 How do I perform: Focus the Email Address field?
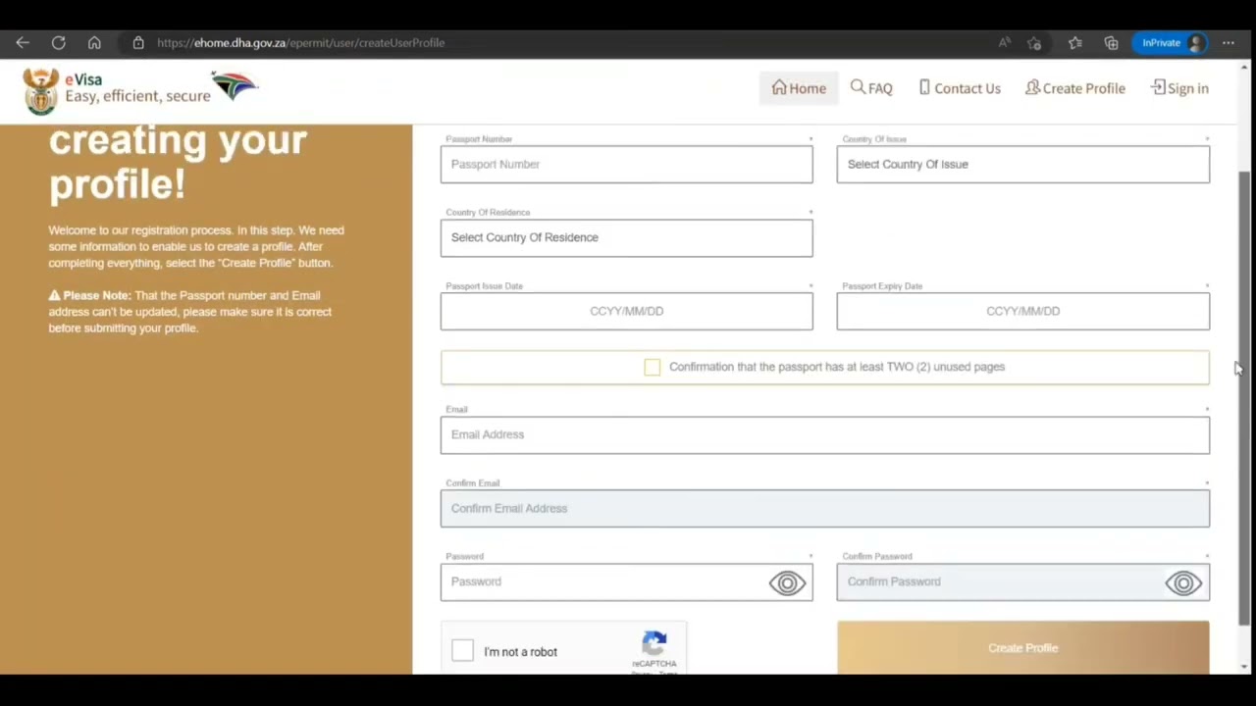825,435
